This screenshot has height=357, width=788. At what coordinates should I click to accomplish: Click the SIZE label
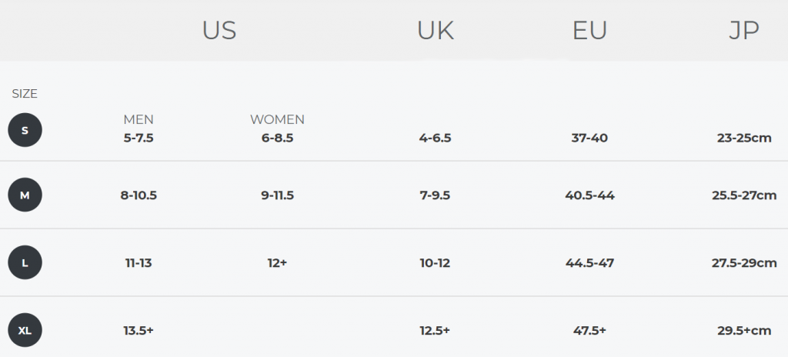[25, 94]
